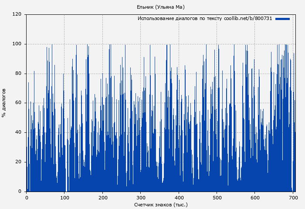The height and width of the screenshot is (209, 305).
Task: Click the 700 tick on horizontal axis
Action: 292,197
